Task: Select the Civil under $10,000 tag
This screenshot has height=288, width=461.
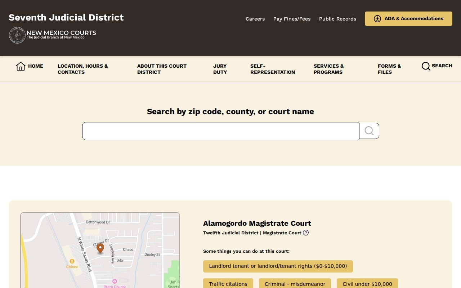Action: 367,284
